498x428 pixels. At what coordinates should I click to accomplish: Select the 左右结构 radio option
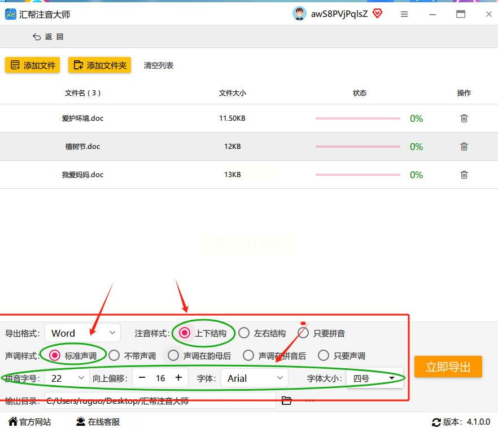[244, 333]
